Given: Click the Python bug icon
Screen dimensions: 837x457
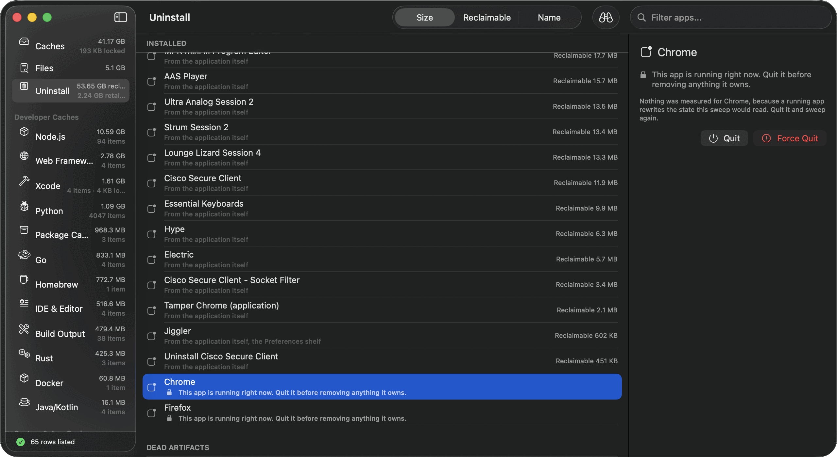Looking at the screenshot, I should (x=24, y=206).
